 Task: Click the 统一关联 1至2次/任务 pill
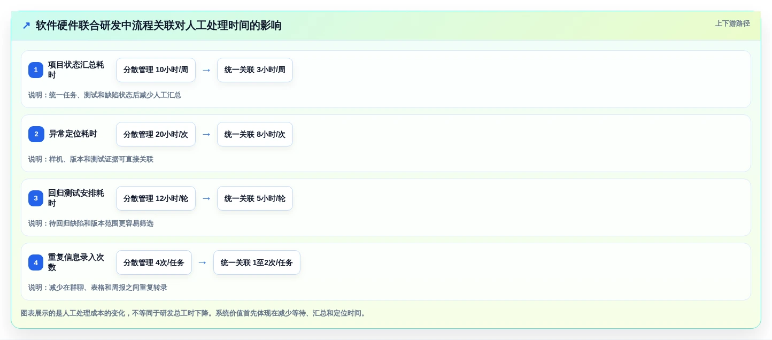(x=257, y=262)
